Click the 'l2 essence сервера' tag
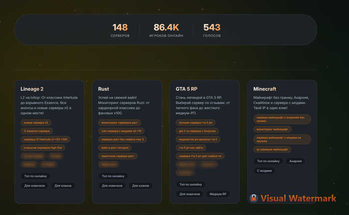Screen dimensions: 349x215 pos(37,131)
